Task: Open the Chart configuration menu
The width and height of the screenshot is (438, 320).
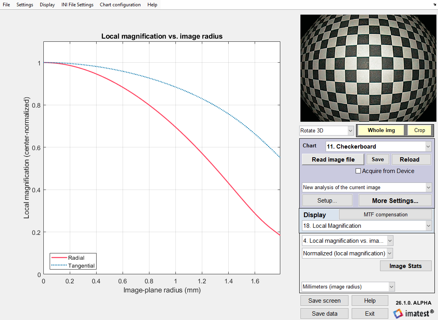Action: (120, 5)
